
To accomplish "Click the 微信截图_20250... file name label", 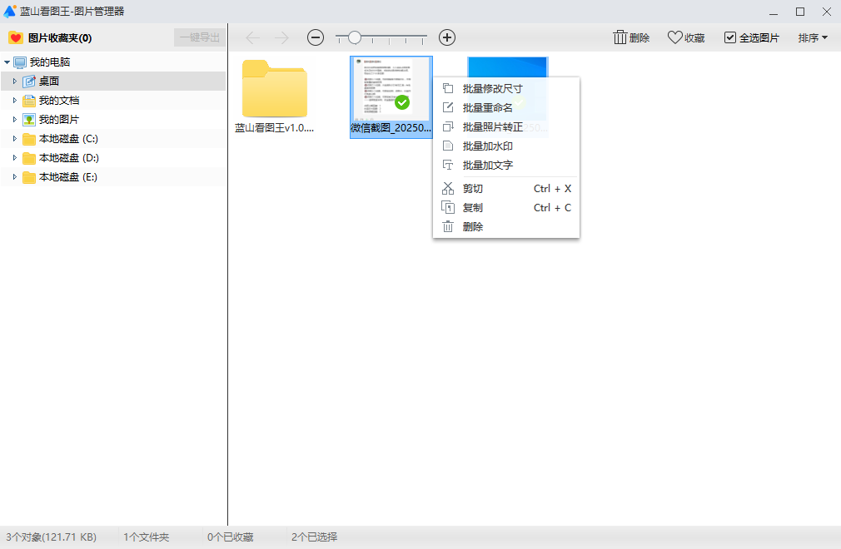I will 391,128.
